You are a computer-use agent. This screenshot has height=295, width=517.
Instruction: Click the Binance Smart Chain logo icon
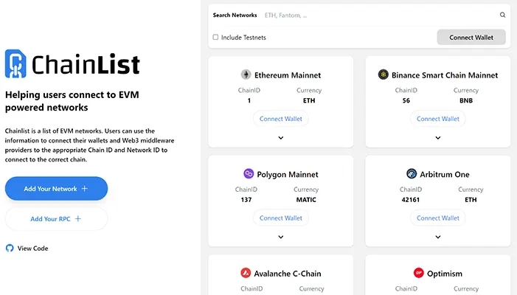[x=383, y=74]
